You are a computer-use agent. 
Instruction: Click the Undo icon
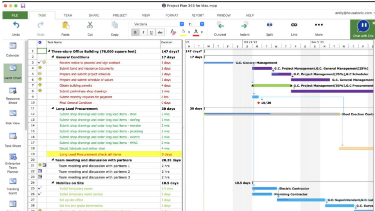[x=16, y=25]
